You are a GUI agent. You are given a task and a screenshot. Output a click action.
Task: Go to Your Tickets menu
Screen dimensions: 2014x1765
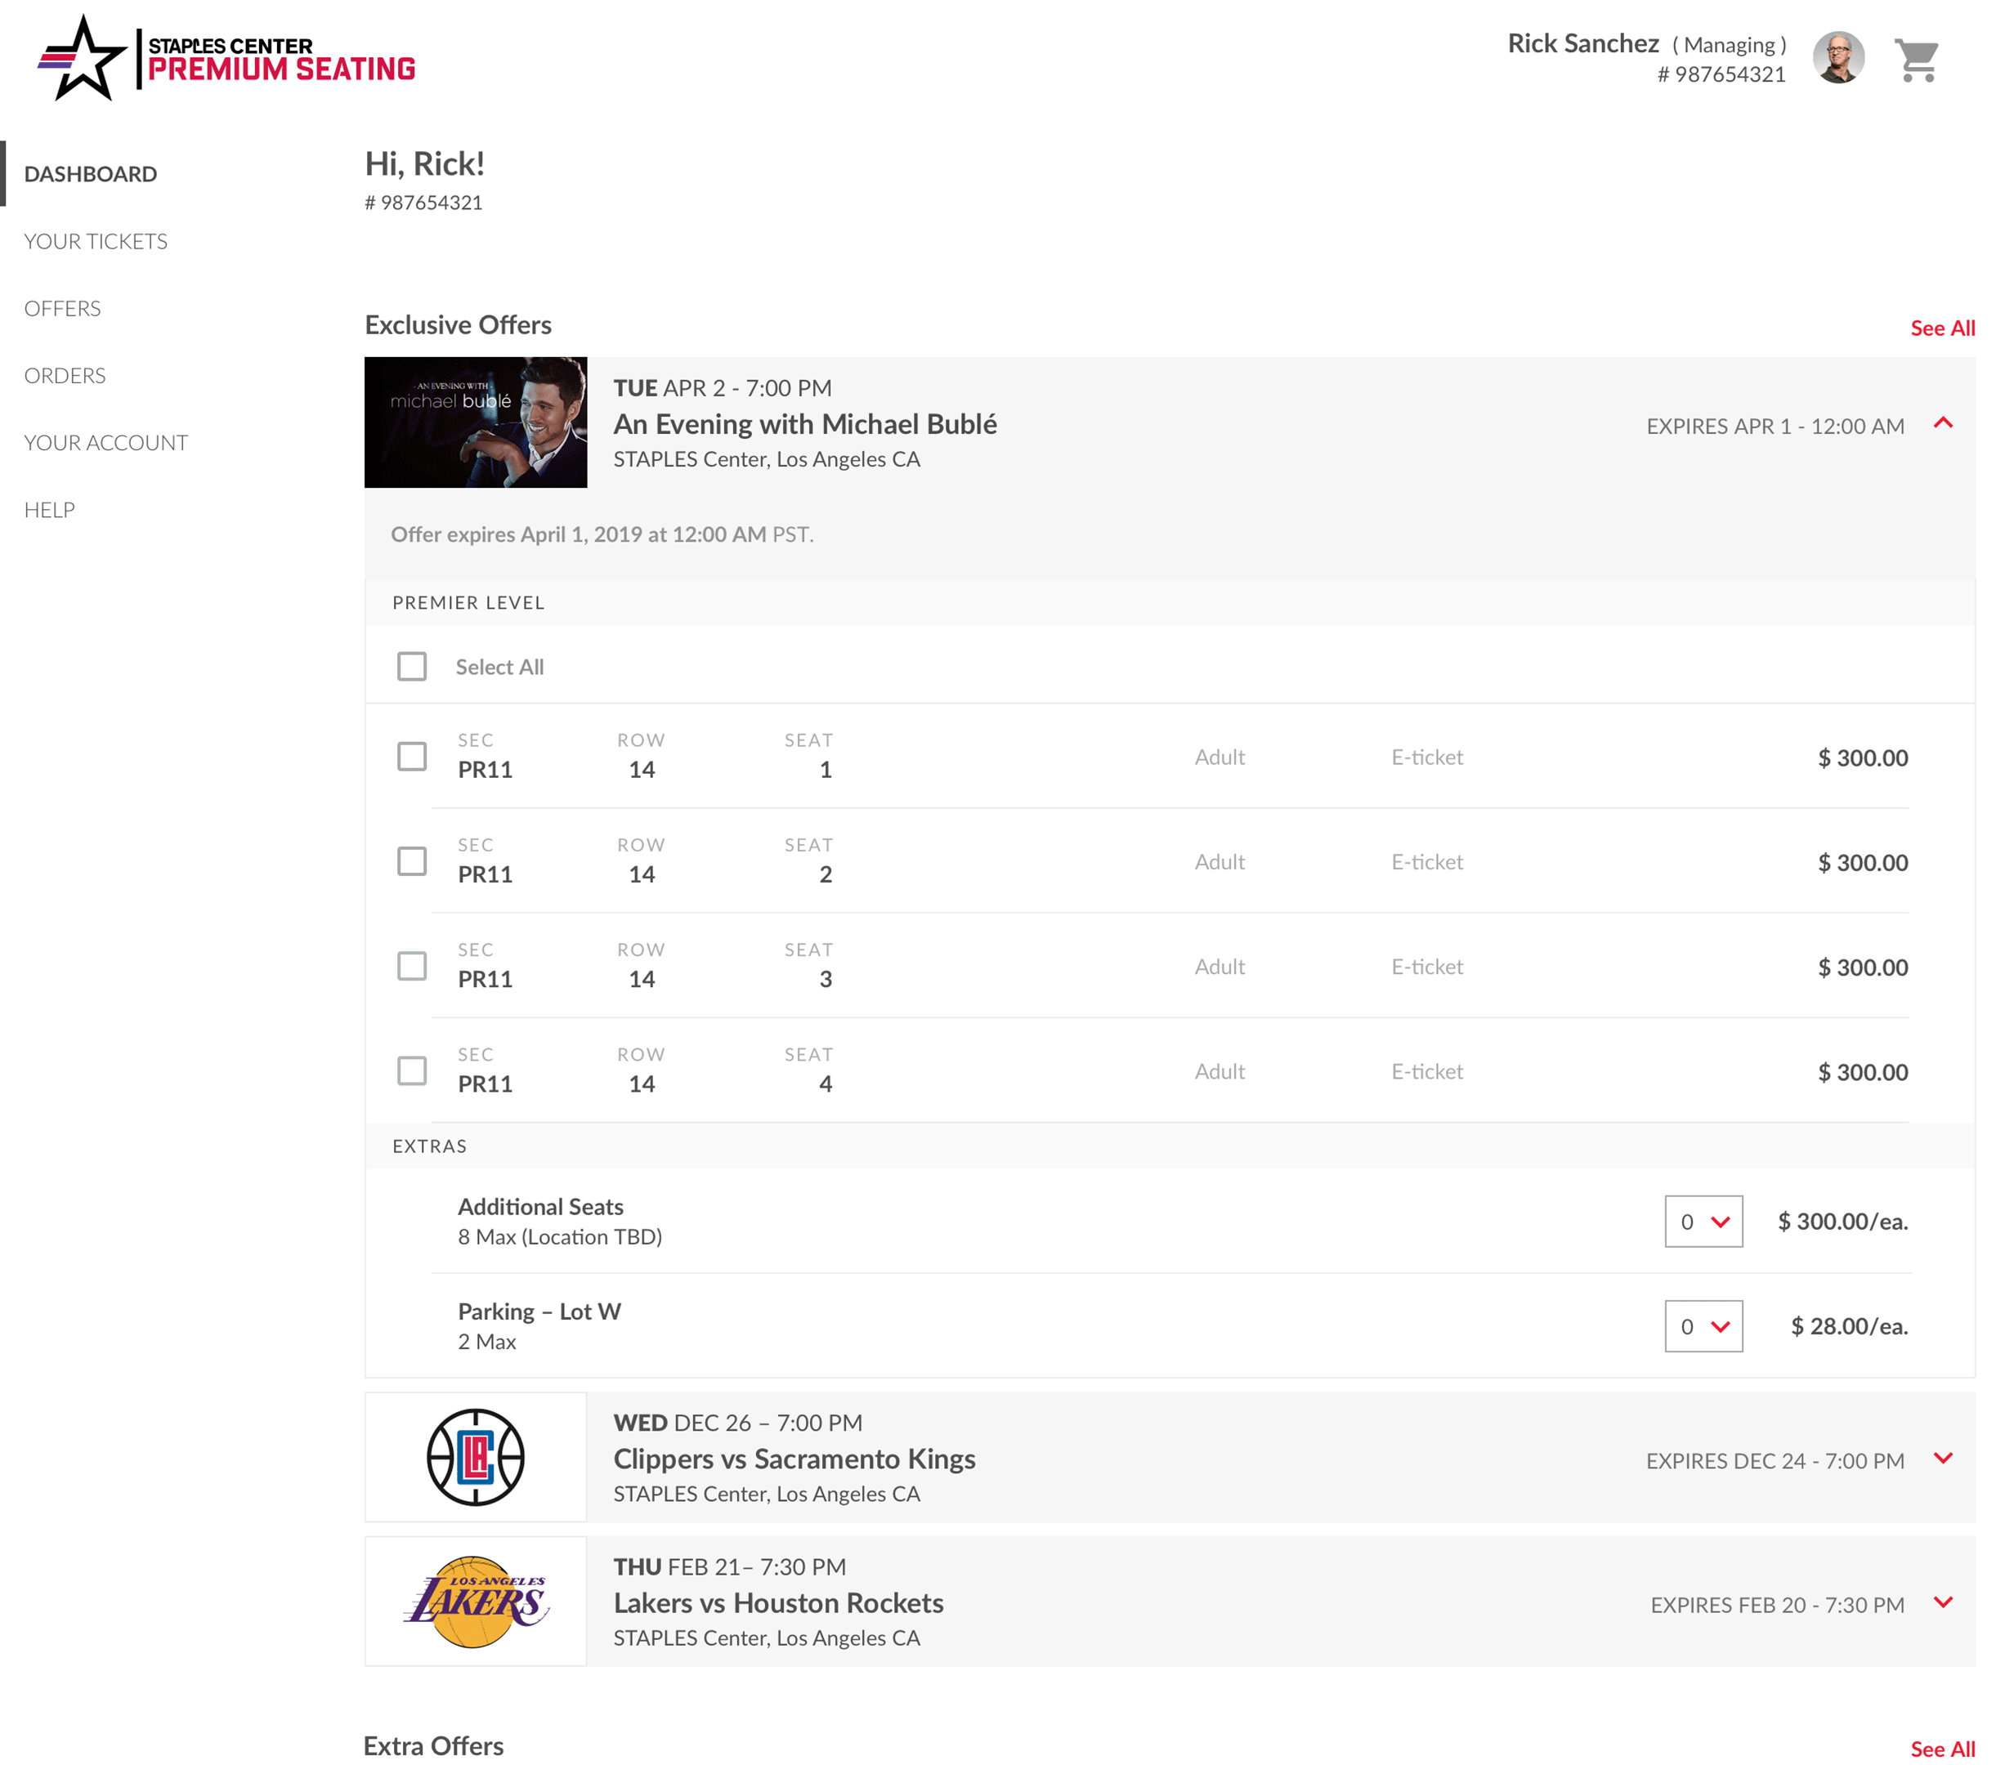click(x=96, y=241)
